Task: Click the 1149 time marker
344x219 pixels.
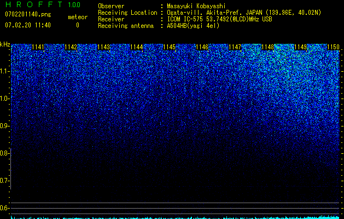Action: pyautogui.click(x=301, y=47)
